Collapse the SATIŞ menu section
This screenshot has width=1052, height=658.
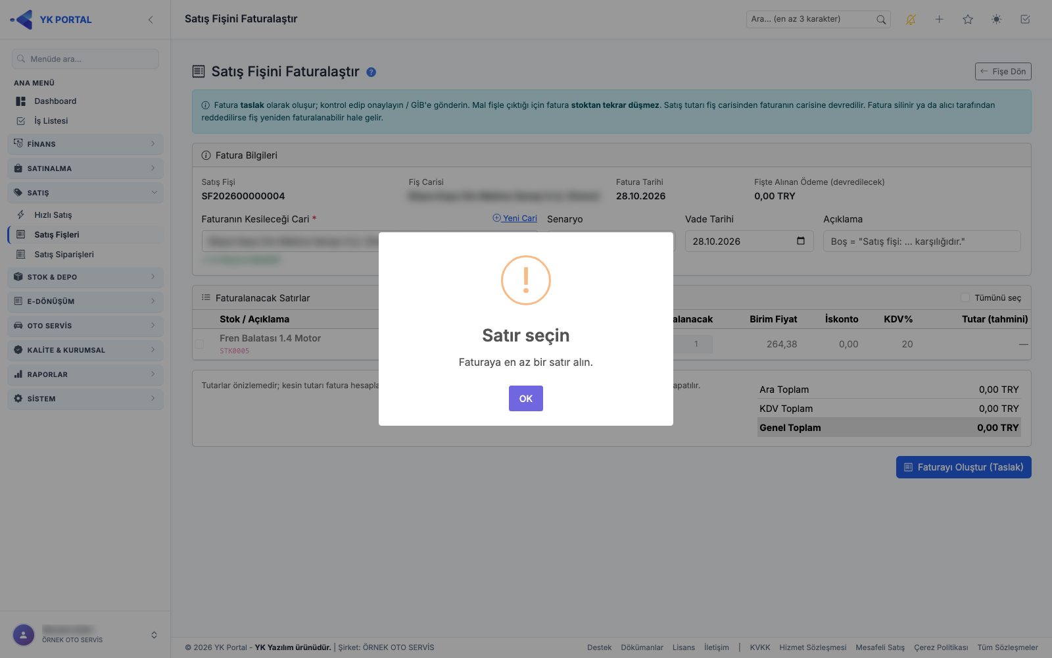(x=85, y=193)
